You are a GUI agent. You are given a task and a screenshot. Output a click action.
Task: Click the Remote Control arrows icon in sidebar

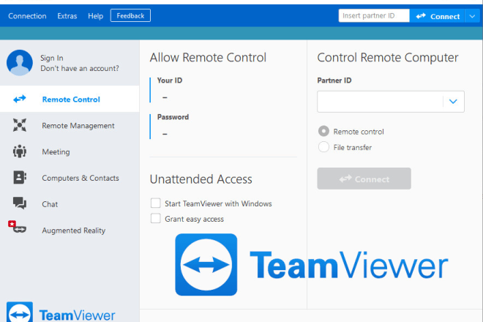[20, 100]
